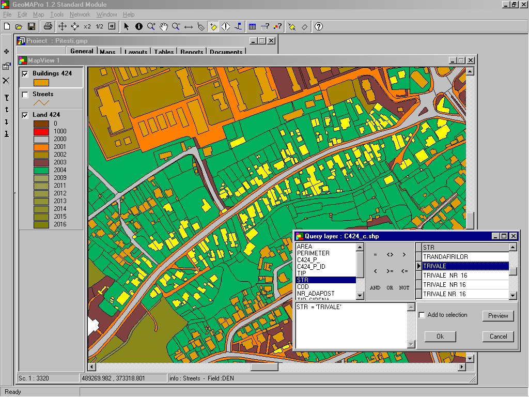Activate the Zoom In magnifier tool
The image size is (529, 397).
pyautogui.click(x=151, y=26)
